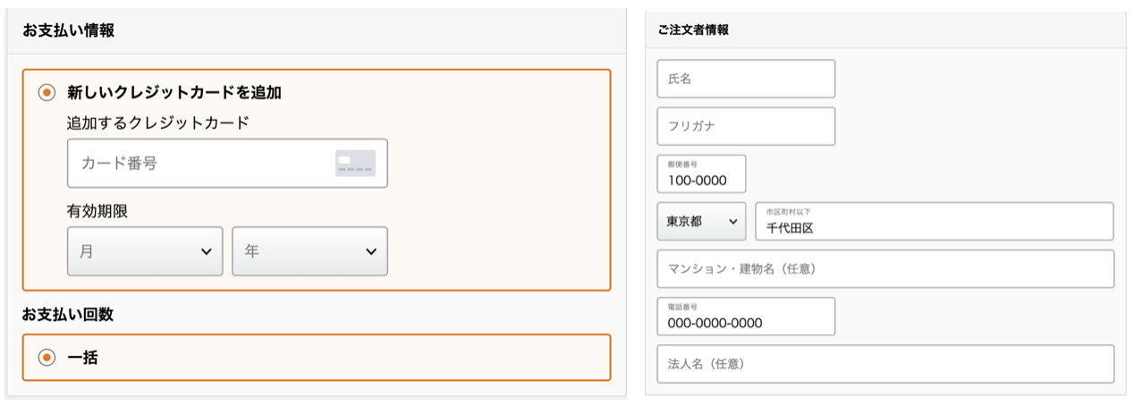
Task: Click the 電話番号 field showing 000-0000-0000
Action: coord(746,317)
